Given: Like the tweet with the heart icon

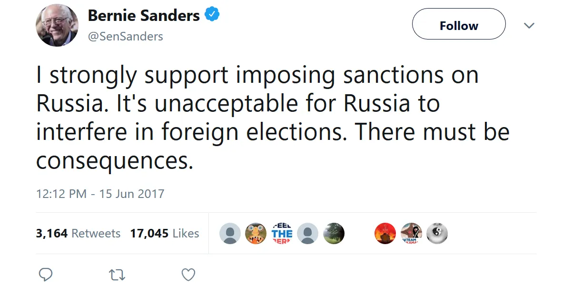Looking at the screenshot, I should [x=189, y=275].
